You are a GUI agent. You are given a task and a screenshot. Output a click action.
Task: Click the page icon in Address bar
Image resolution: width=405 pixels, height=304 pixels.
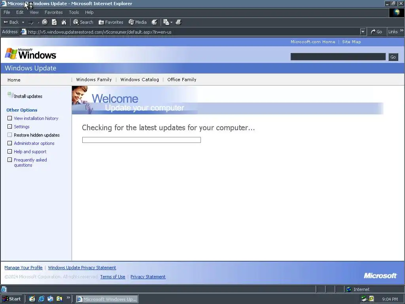pyautogui.click(x=23, y=32)
